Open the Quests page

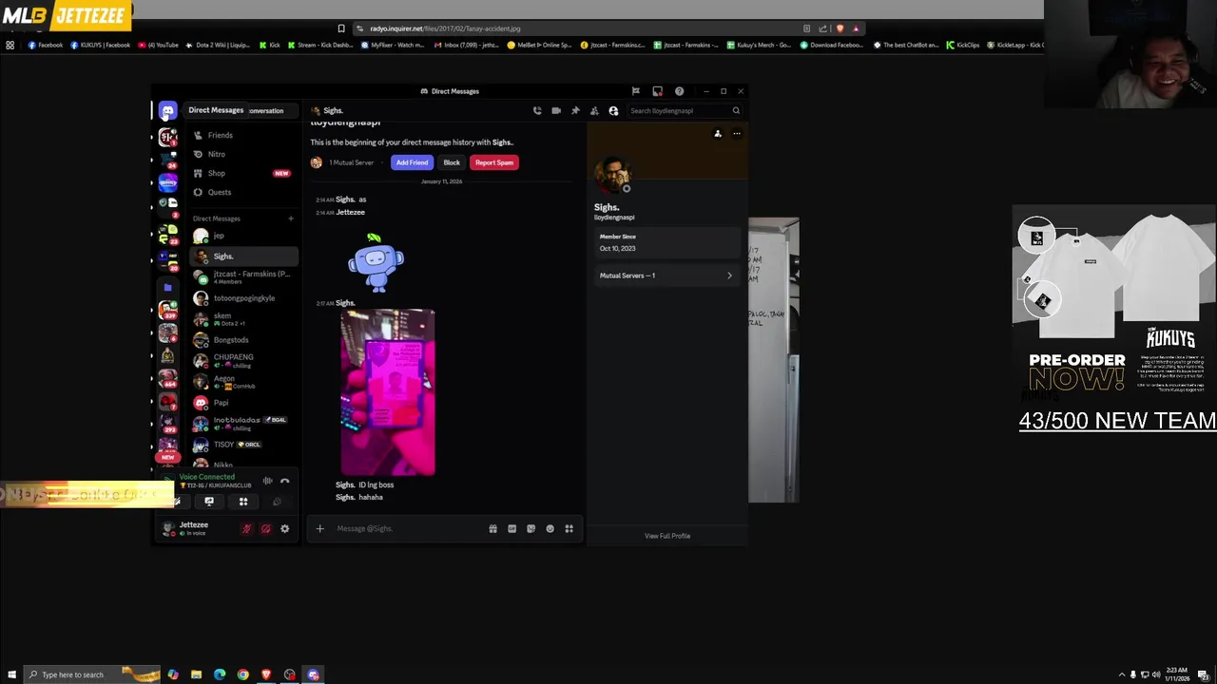click(x=244, y=192)
